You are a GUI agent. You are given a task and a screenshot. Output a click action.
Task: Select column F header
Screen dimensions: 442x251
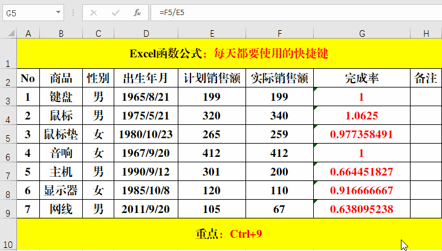(x=279, y=33)
